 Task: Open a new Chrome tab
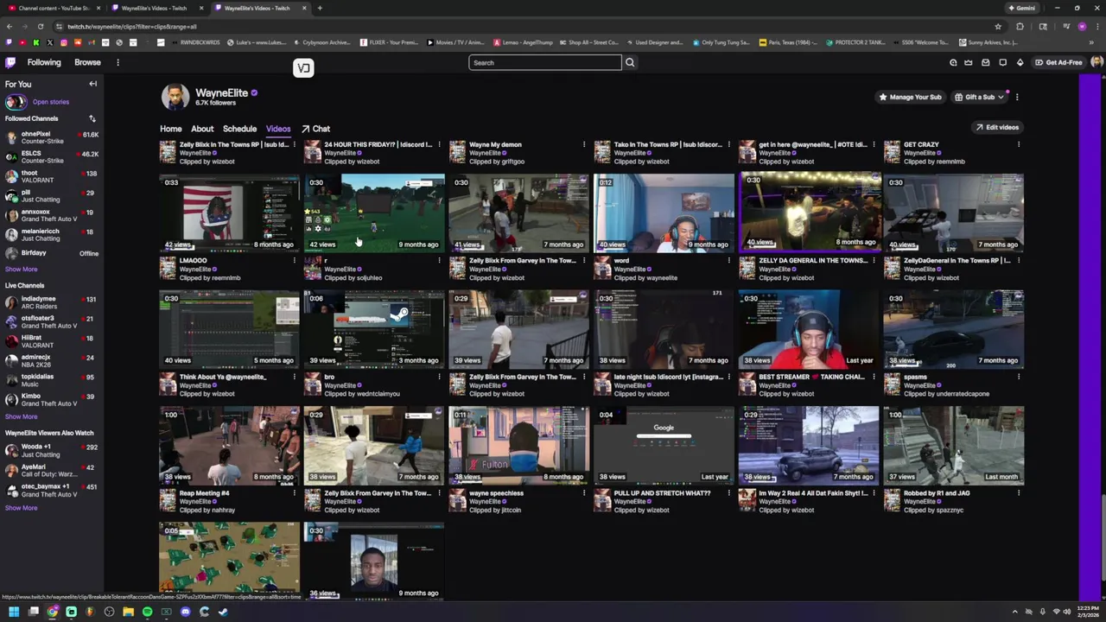pyautogui.click(x=320, y=8)
